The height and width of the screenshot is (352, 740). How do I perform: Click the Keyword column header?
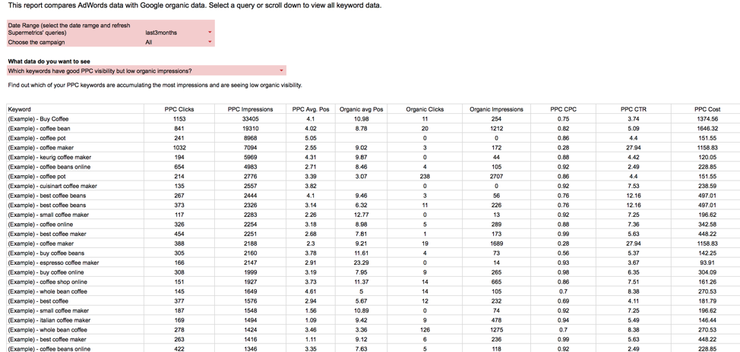point(20,109)
